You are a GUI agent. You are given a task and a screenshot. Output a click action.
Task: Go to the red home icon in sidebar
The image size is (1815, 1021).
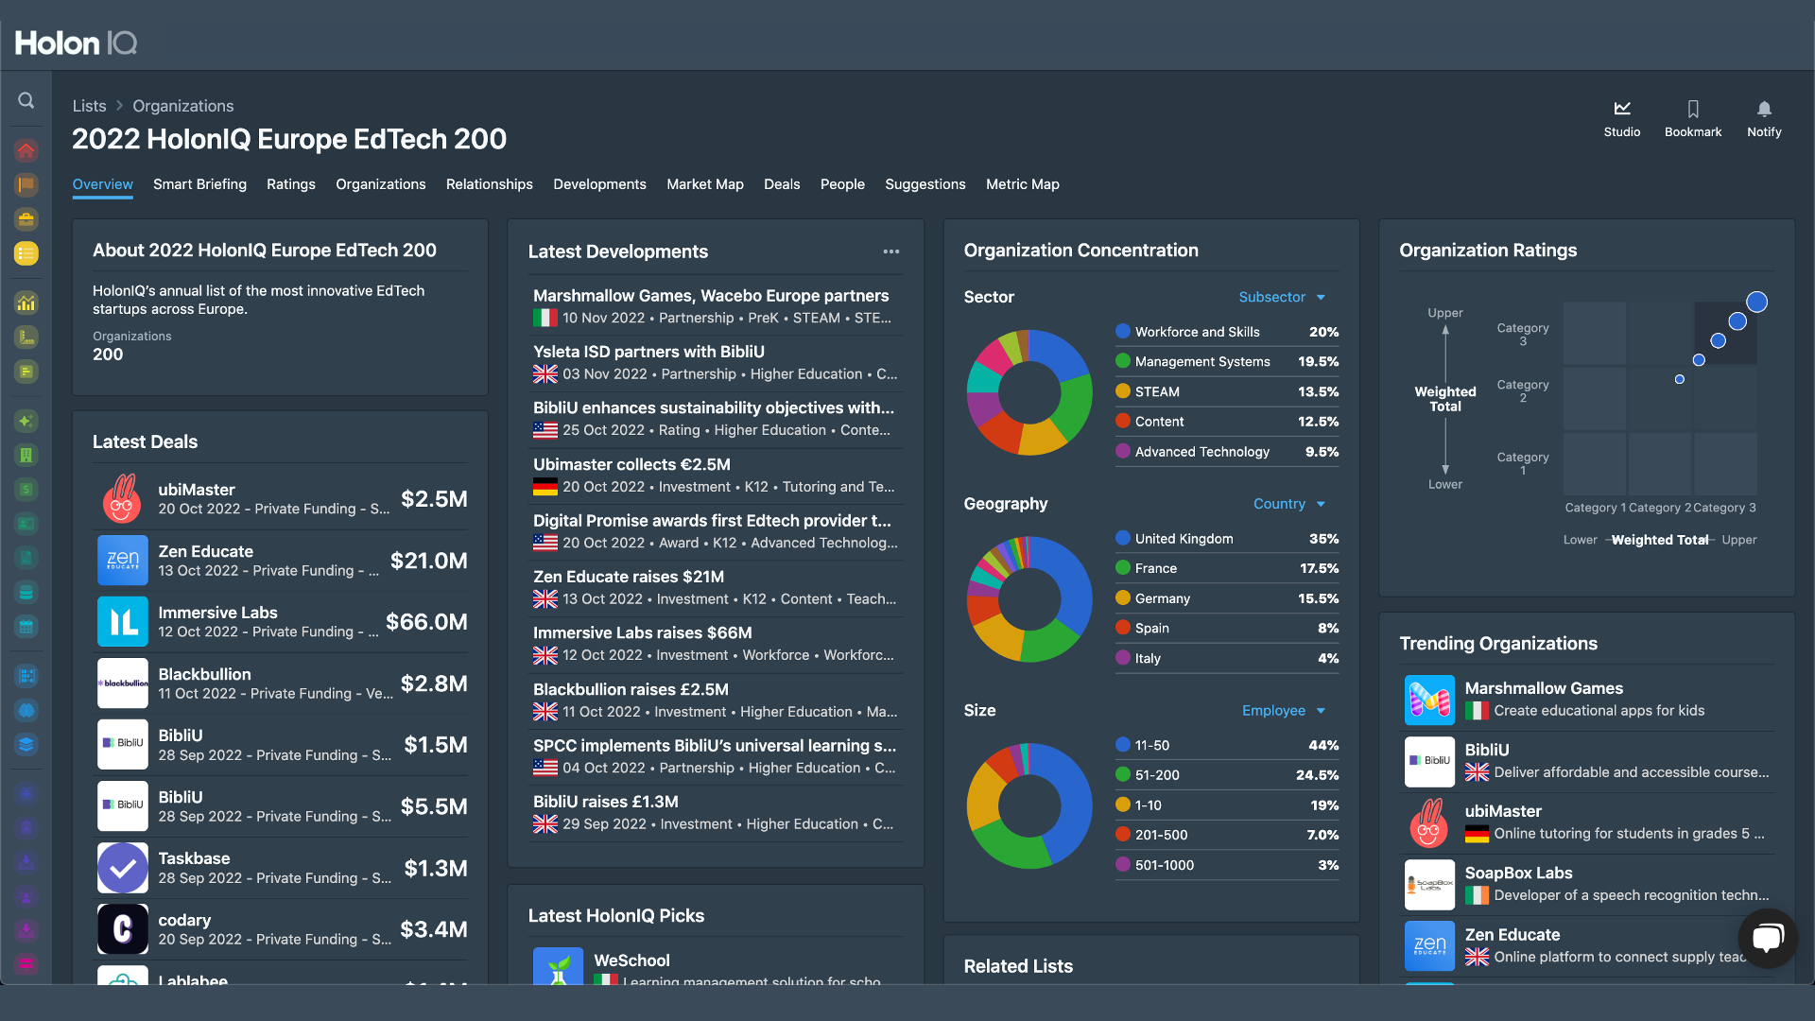click(x=26, y=150)
